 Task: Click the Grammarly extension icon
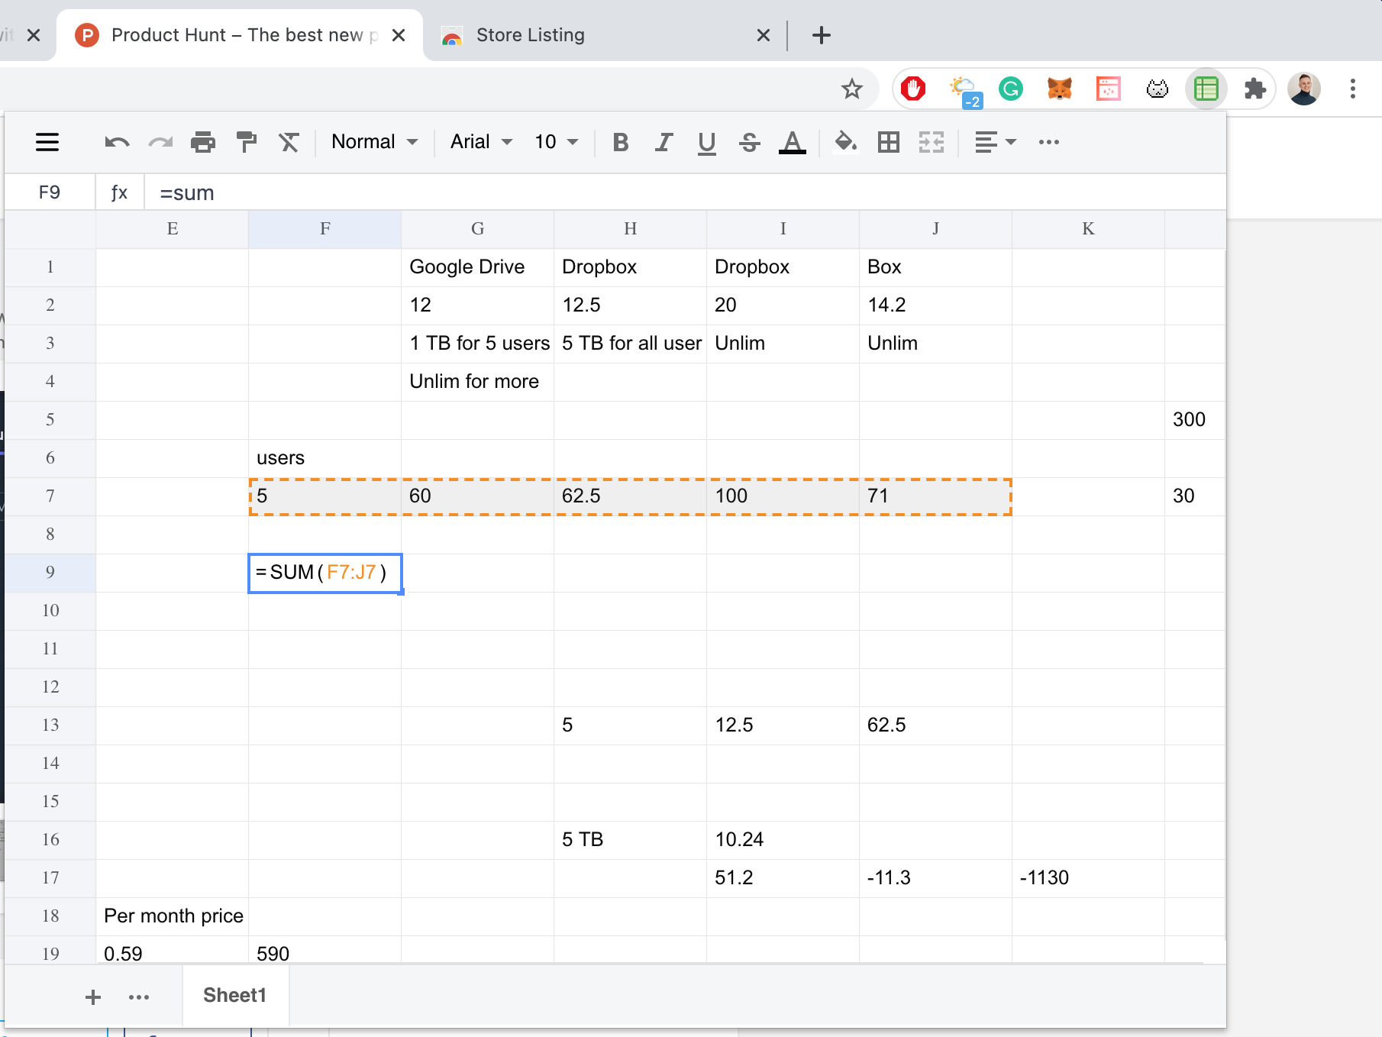pyautogui.click(x=1011, y=89)
